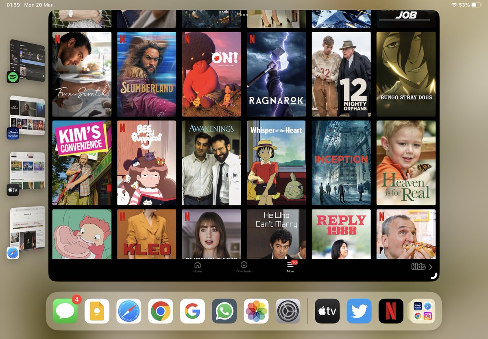Open Settings gear in the dock
The height and width of the screenshot is (339, 488).
[x=288, y=311]
